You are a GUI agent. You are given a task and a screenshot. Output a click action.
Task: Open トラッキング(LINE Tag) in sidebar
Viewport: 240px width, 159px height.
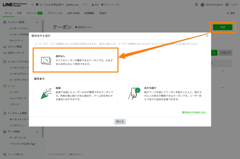(x=22, y=144)
